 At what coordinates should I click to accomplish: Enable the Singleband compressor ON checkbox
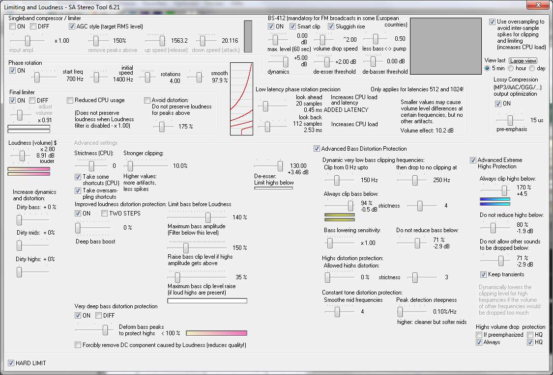12,27
